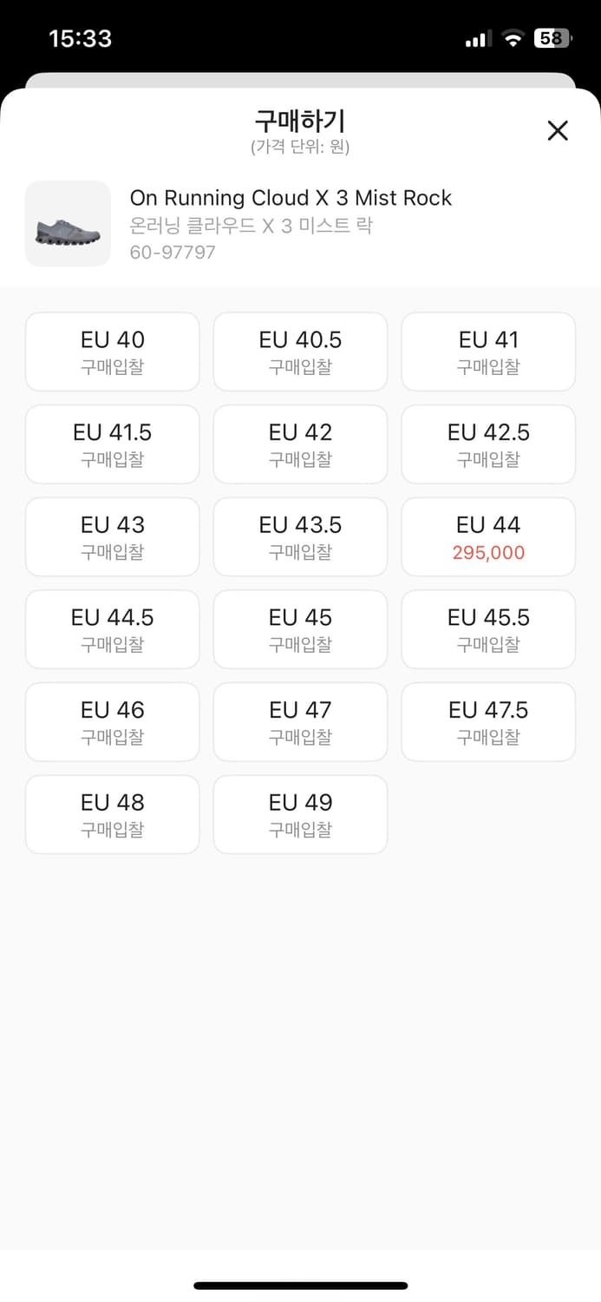Select size EU 40
601x1302 pixels.
113,352
